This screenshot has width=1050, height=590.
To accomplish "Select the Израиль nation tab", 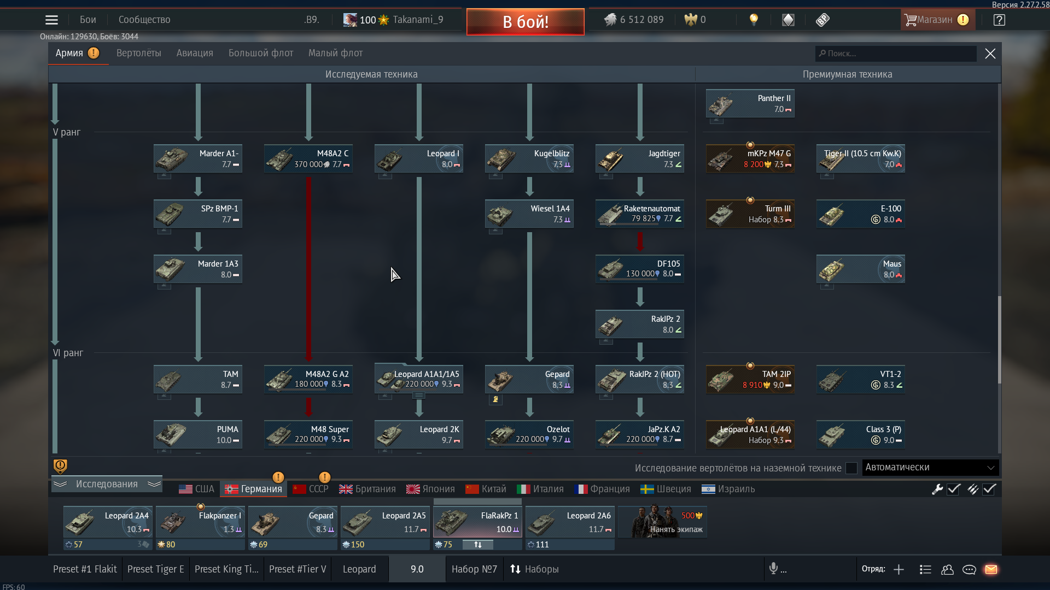I will 728,489.
